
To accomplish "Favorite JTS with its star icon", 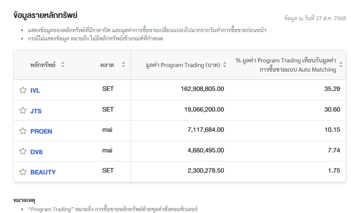I will [23, 111].
